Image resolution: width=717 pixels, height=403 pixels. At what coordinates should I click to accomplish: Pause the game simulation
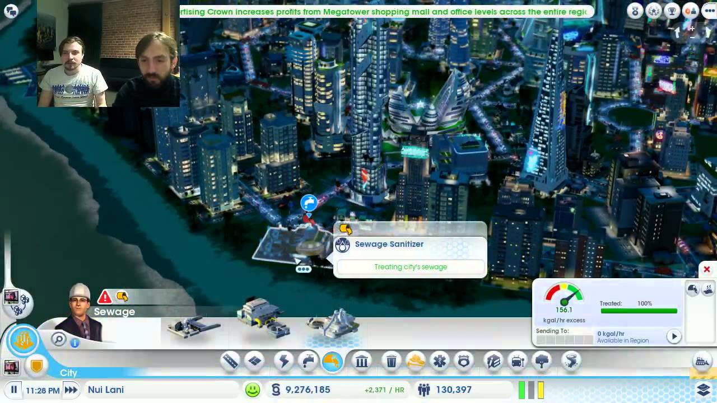[14, 390]
